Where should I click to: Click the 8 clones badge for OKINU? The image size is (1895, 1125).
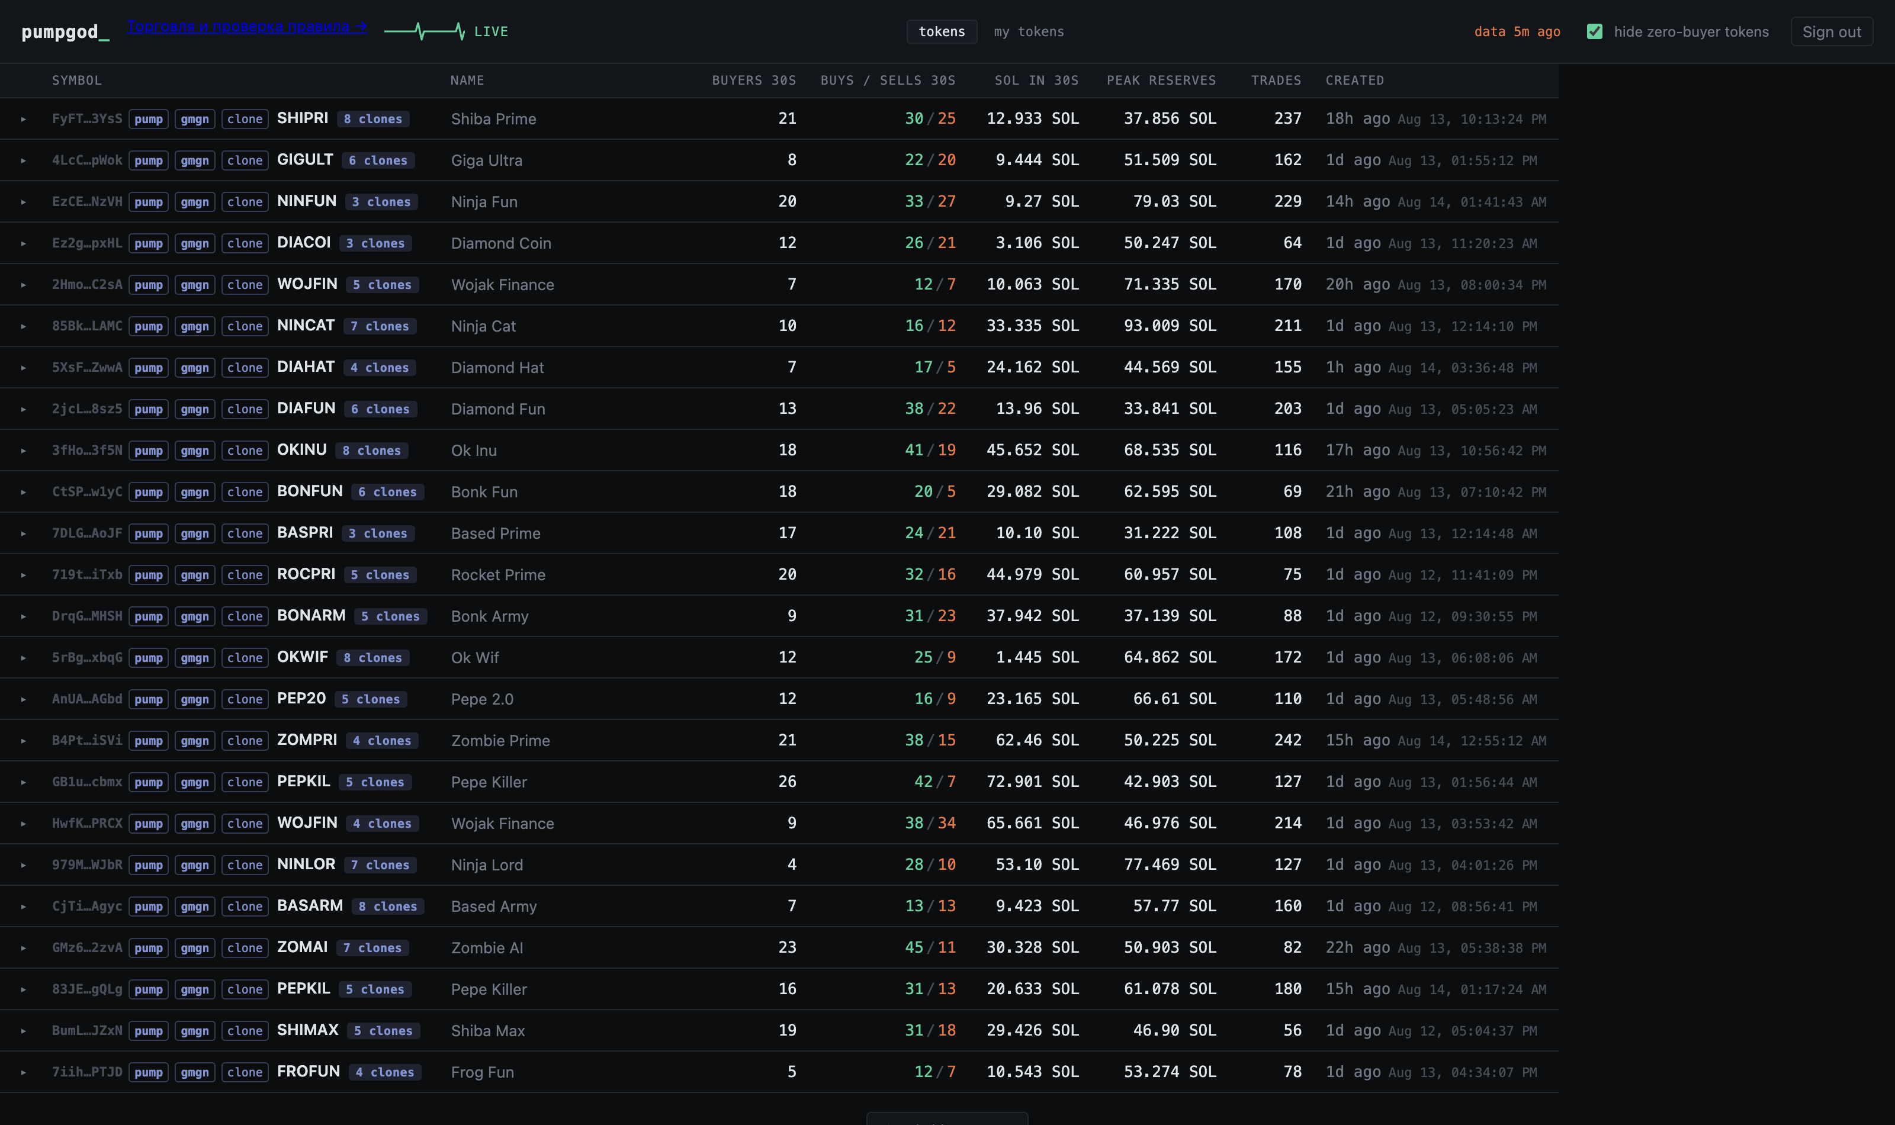371,451
